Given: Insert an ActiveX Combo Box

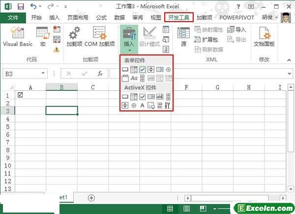Looking at the screenshot, I should point(134,97).
